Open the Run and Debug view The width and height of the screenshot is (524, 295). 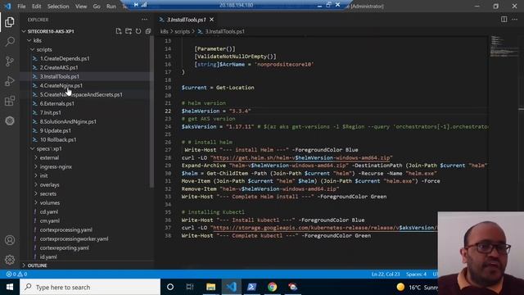coord(10,81)
